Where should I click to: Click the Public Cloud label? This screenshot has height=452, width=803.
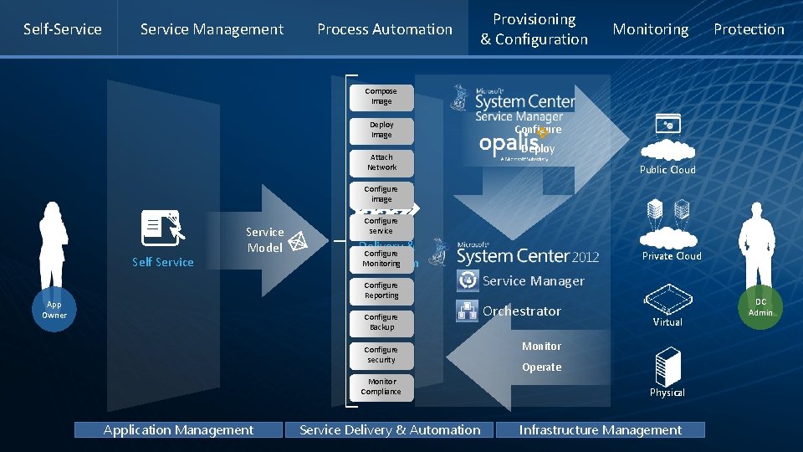[x=667, y=170]
